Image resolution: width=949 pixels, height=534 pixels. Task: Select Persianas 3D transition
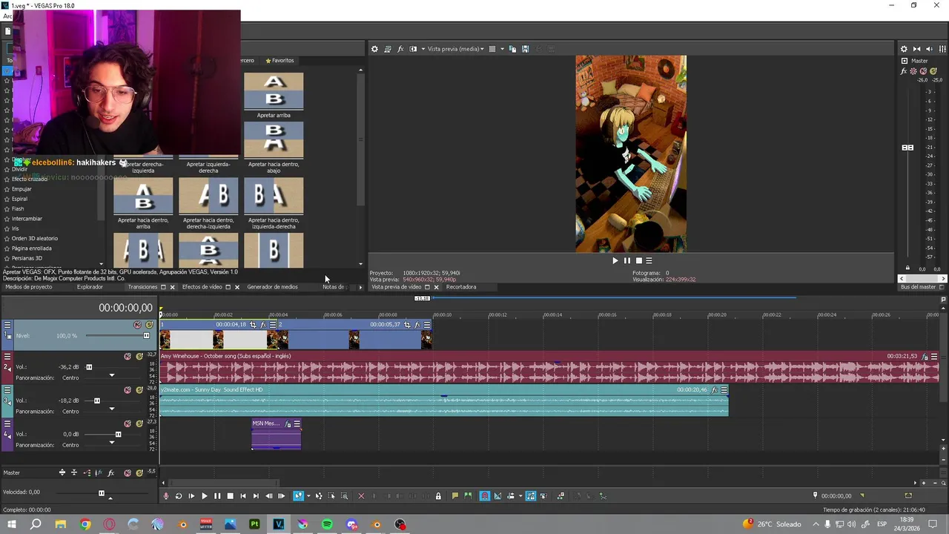coord(27,258)
